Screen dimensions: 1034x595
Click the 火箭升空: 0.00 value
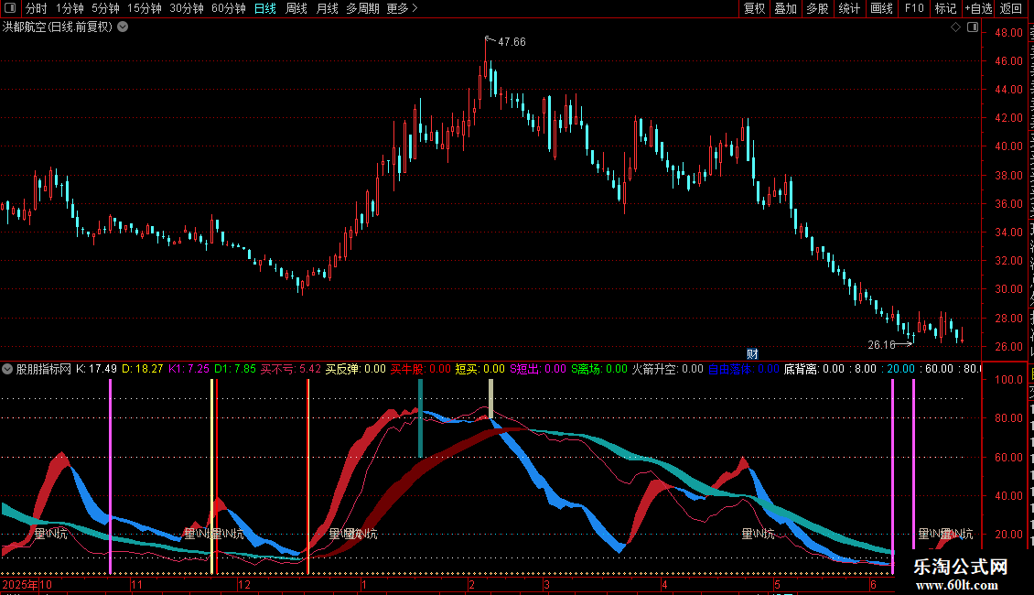point(668,369)
